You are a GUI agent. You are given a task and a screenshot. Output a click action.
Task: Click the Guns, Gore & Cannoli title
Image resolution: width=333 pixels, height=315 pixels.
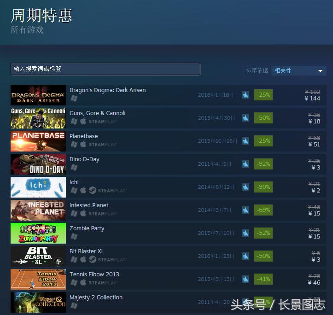[98, 113]
